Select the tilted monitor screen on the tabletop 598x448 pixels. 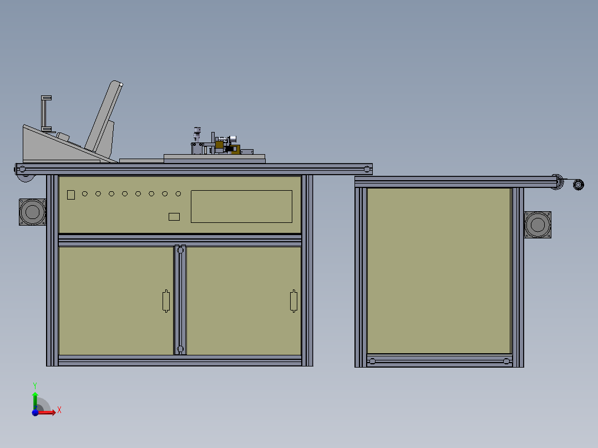coord(103,116)
